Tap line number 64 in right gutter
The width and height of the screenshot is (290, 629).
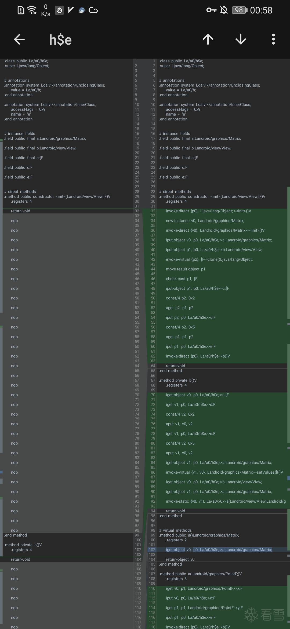click(153, 366)
